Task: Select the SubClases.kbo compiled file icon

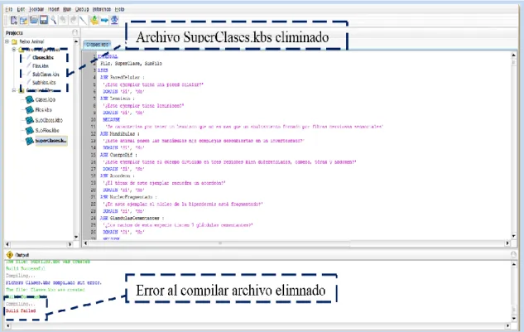Action: click(x=30, y=120)
